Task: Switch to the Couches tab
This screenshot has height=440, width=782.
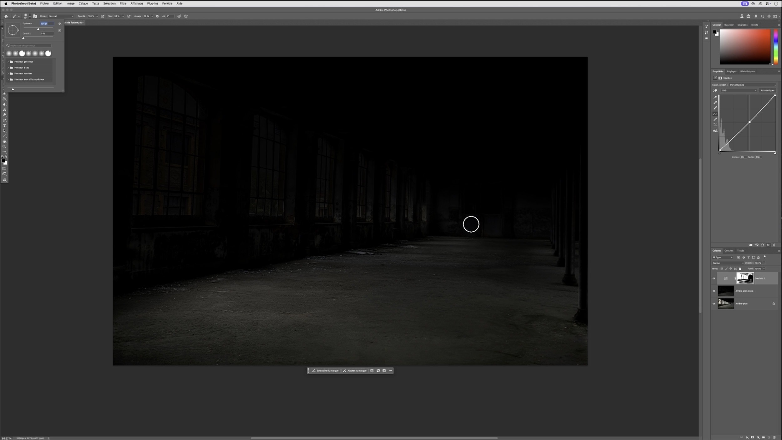Action: pyautogui.click(x=729, y=251)
